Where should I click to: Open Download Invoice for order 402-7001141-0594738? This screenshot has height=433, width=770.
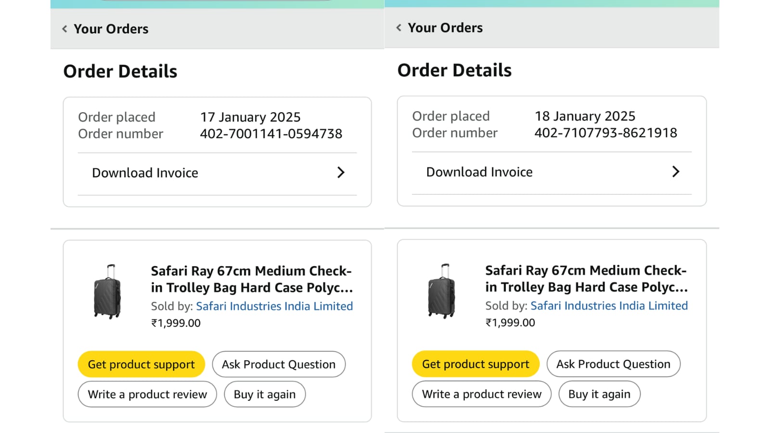pos(218,173)
